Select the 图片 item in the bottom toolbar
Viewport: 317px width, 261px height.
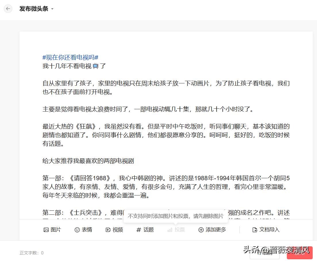coord(52,230)
